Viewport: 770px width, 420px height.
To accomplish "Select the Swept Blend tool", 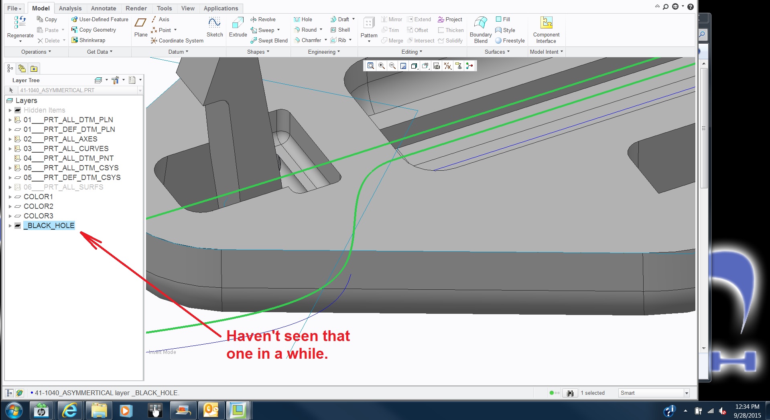I will (269, 40).
